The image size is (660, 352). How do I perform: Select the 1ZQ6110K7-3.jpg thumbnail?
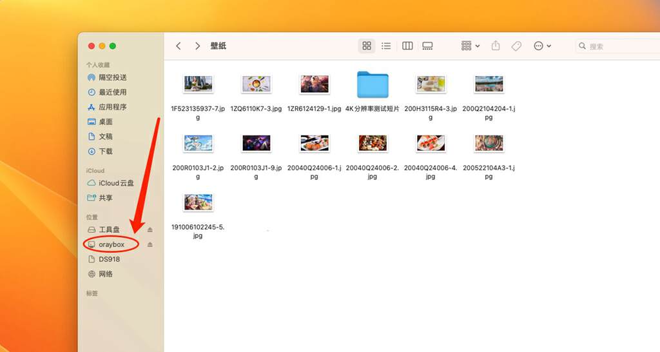pos(256,84)
